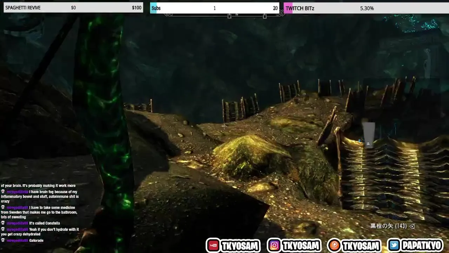The image size is (449, 253).
Task: Click the "TWITCH BITz" label text
Action: point(300,8)
